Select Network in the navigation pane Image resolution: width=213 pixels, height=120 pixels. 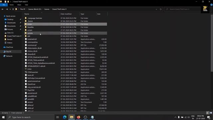(x=9, y=56)
